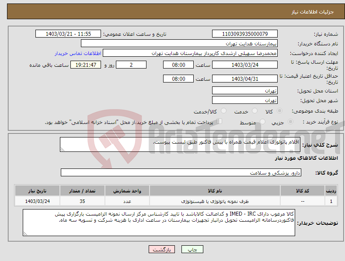Select the کالا/خدمت radio button
The width and height of the screenshot is (345, 261).
[x=223, y=111]
